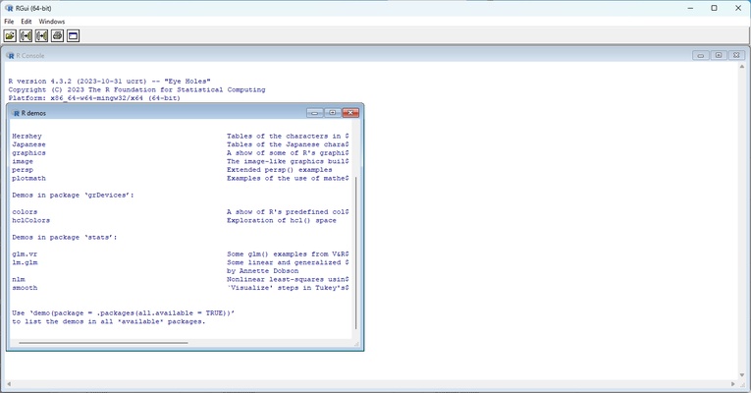The width and height of the screenshot is (751, 393).
Task: Click the R logo in R demos title bar
Action: click(x=16, y=113)
